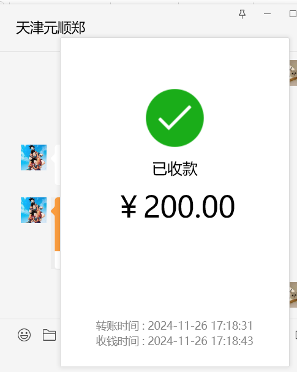
Task: Click the 转账时间 timestamp line
Action: pyautogui.click(x=175, y=325)
